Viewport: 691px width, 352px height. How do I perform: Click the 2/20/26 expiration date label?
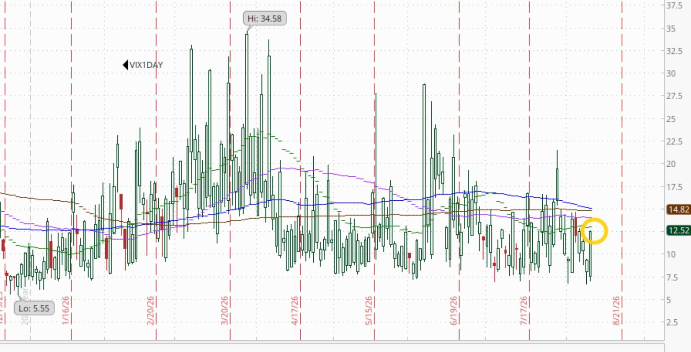(151, 311)
